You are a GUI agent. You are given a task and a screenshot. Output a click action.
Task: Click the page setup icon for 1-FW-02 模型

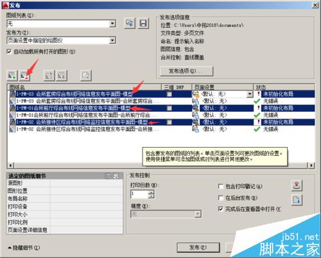tap(196, 122)
